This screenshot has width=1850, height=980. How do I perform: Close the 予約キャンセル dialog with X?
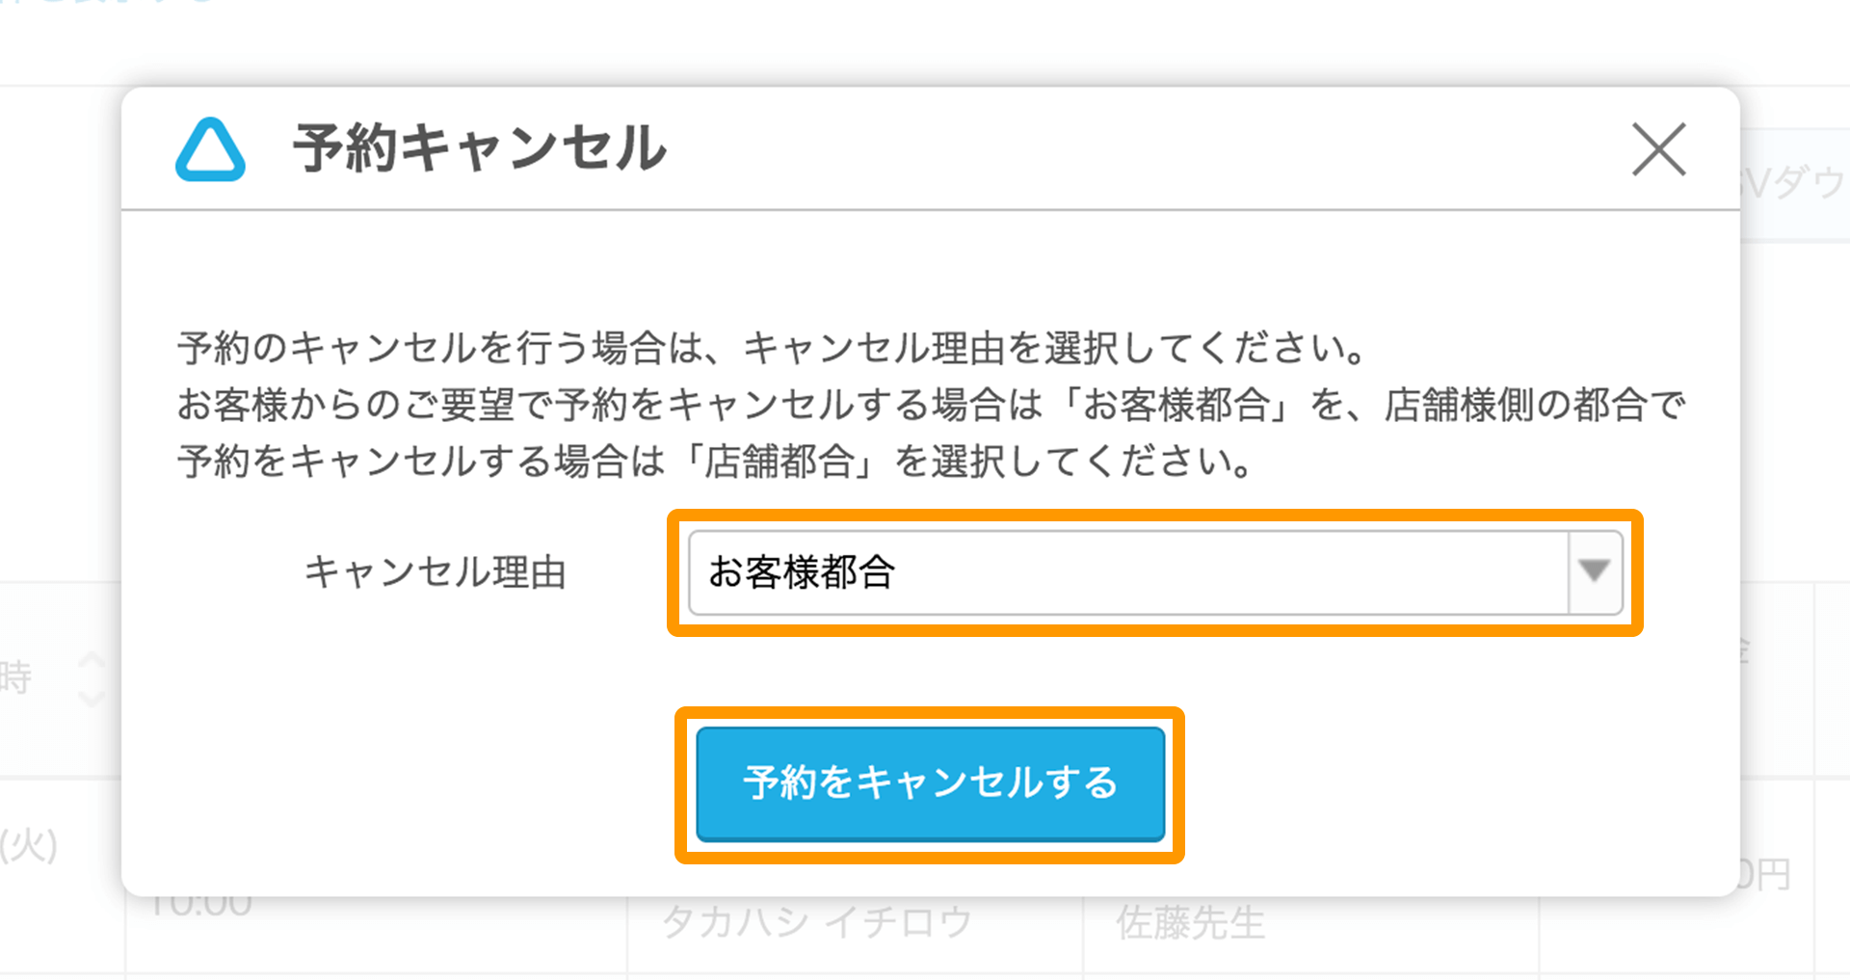coord(1658,149)
